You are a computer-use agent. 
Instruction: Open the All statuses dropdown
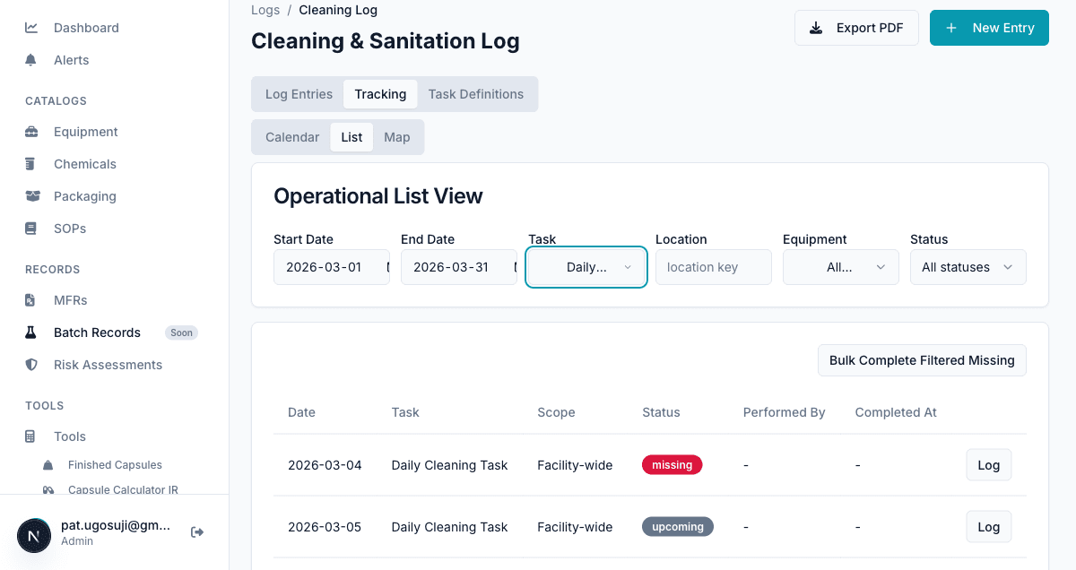968,267
